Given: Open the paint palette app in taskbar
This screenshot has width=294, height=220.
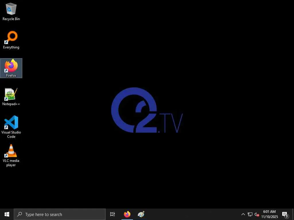Looking at the screenshot, I should point(141,214).
